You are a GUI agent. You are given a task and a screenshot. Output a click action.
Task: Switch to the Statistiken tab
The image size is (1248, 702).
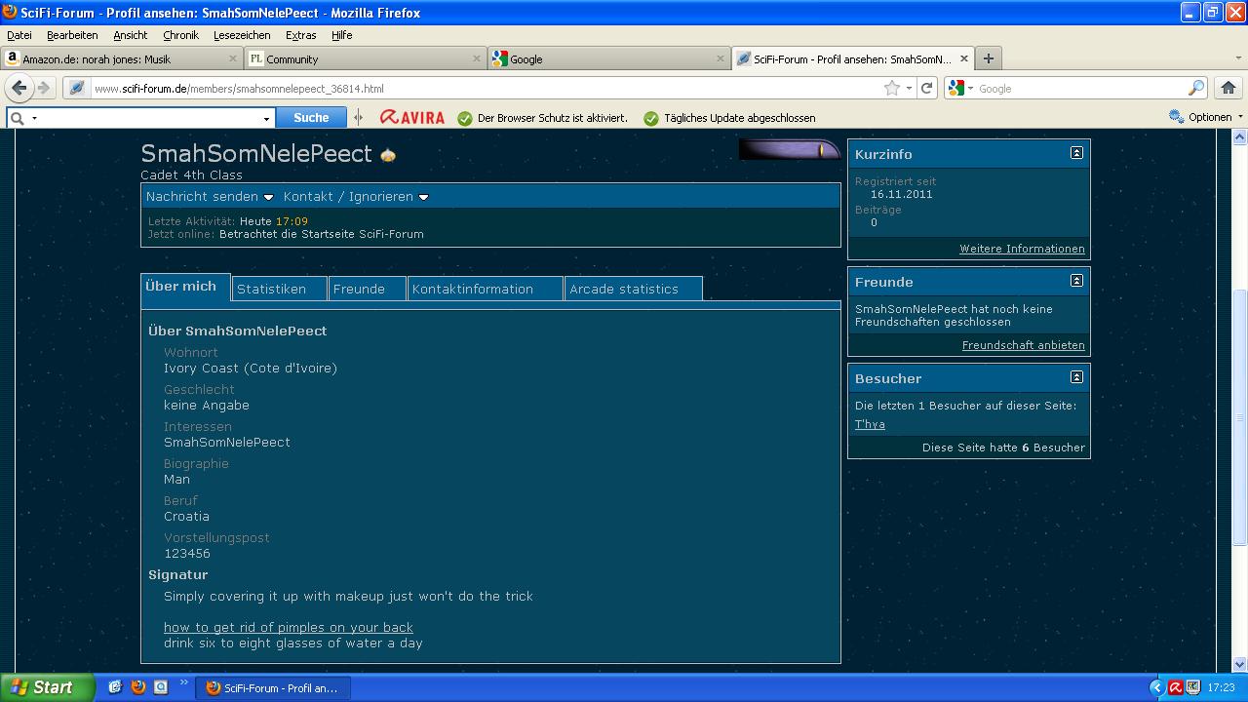(x=271, y=290)
